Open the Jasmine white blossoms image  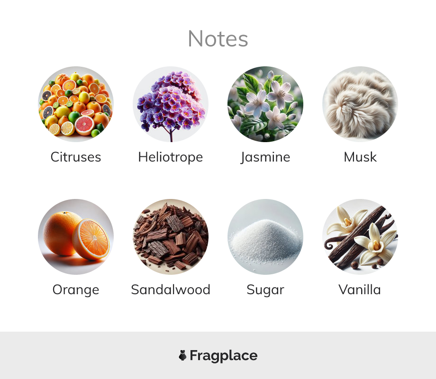point(265,104)
